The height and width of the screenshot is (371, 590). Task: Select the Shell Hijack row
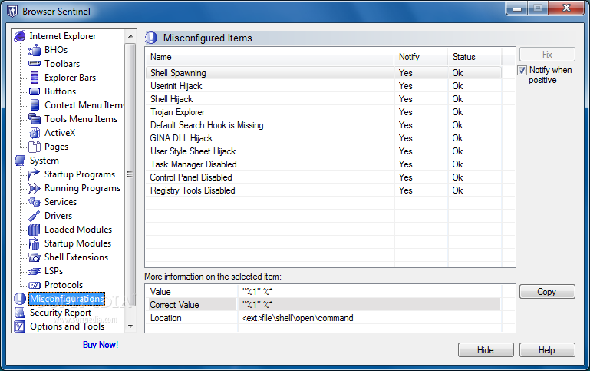tap(324, 99)
